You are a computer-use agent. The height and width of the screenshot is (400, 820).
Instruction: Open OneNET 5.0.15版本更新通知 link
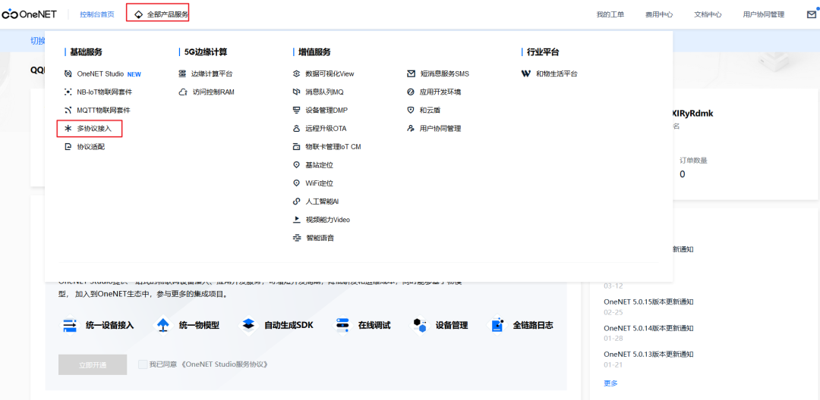[x=648, y=302]
